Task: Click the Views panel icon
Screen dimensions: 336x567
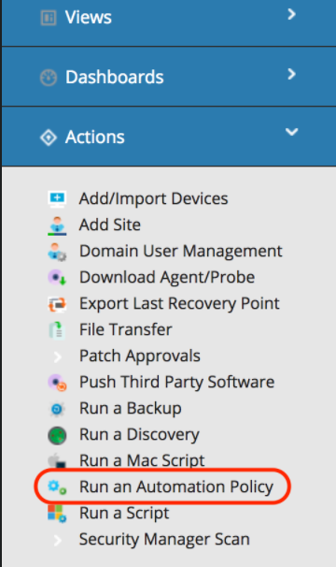Action: click(49, 18)
